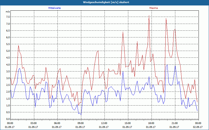This screenshot has width=209, height=130.
Task: Select the 5,0 y-axis value
Action: (x=8, y=51)
